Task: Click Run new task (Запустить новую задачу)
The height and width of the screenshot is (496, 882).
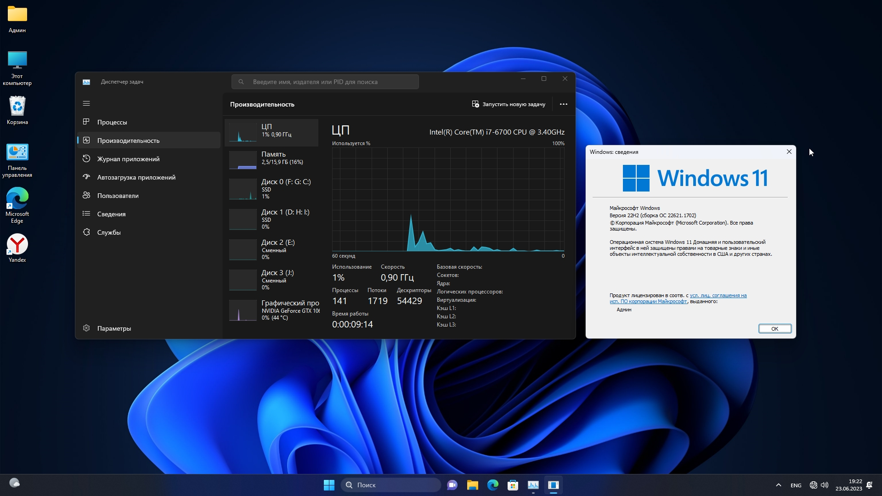Action: point(509,104)
